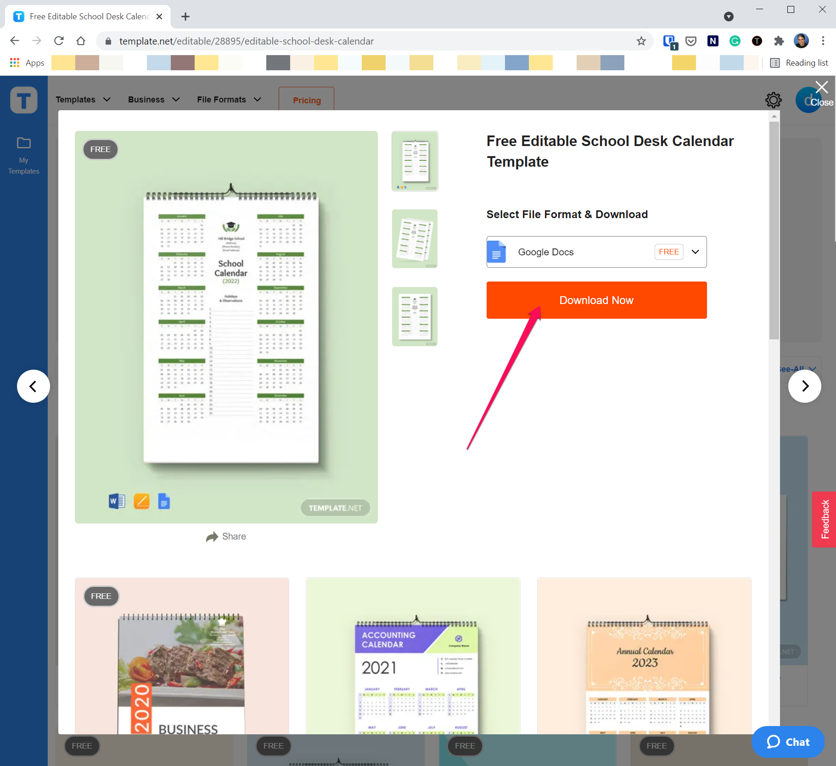Click the Bitwarden extension icon
This screenshot has height=766, width=836.
coord(669,41)
